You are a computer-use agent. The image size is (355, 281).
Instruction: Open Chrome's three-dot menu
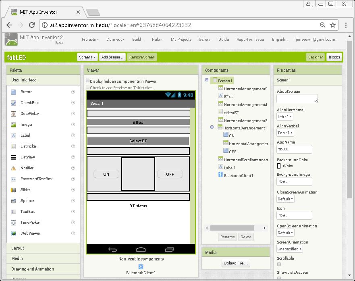[x=346, y=25]
